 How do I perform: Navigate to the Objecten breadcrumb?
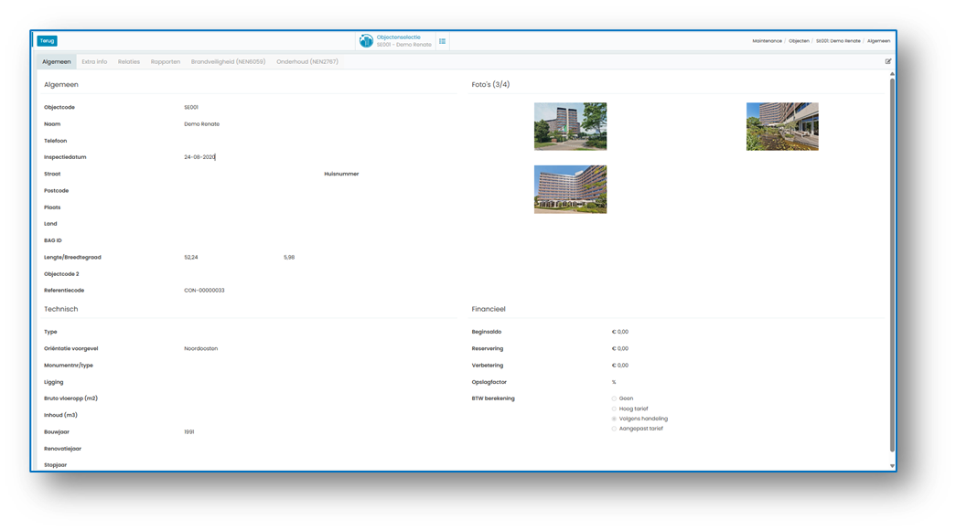[x=799, y=41]
